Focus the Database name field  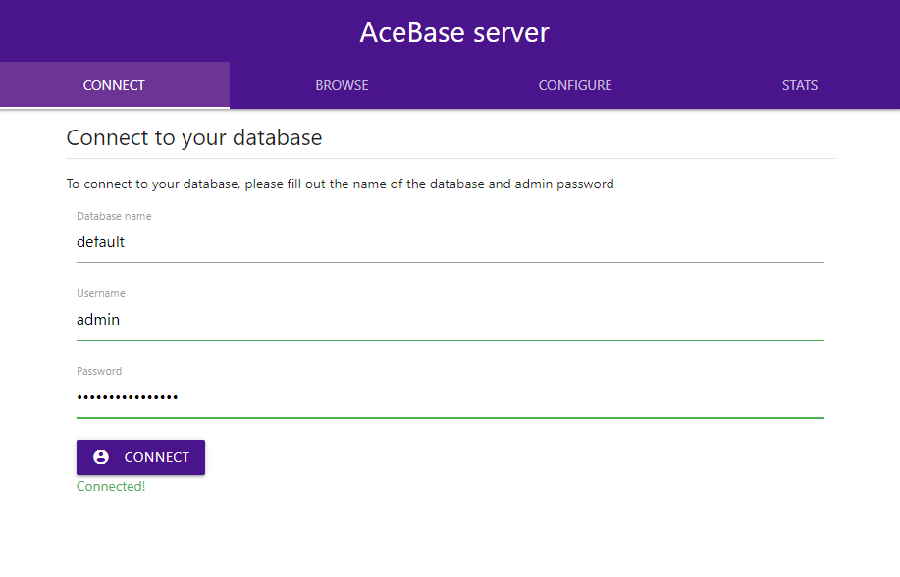[x=450, y=242]
